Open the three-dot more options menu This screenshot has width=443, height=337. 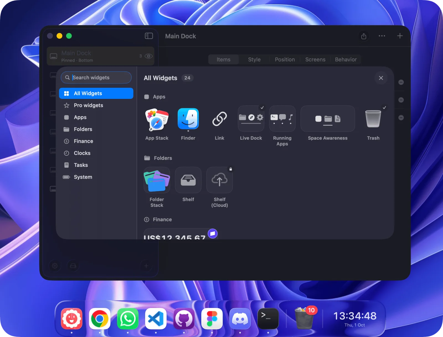(x=382, y=36)
